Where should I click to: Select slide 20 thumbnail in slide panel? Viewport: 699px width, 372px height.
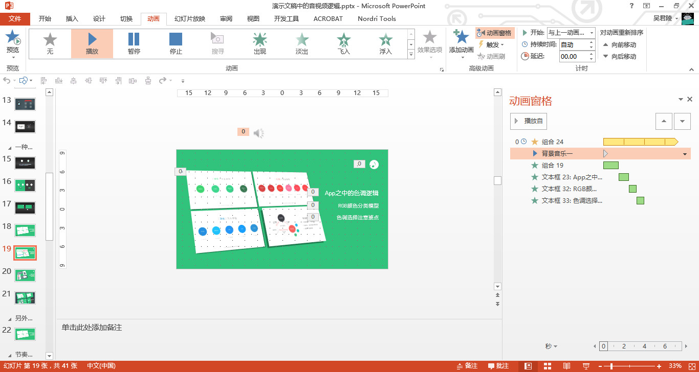pos(25,275)
